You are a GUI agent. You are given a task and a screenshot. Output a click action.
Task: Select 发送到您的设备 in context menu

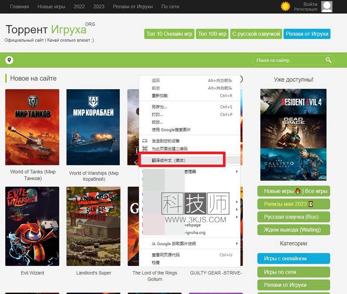[190, 141]
